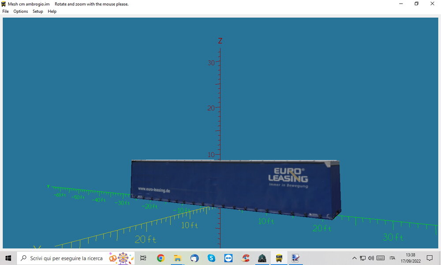Screen dimensions: 441x265
Task: Show hidden system tray icons
Action: point(355,258)
